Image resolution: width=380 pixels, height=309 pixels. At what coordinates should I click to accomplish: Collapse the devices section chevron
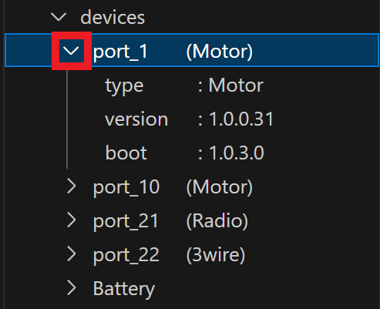(59, 17)
